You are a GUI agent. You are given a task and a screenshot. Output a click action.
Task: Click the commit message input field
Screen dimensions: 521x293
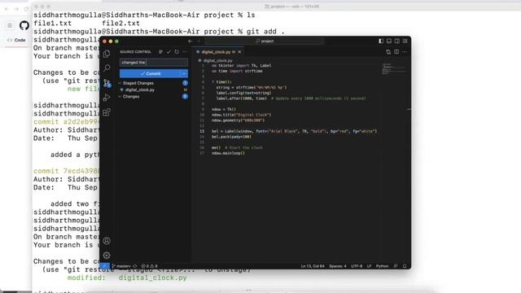point(154,63)
